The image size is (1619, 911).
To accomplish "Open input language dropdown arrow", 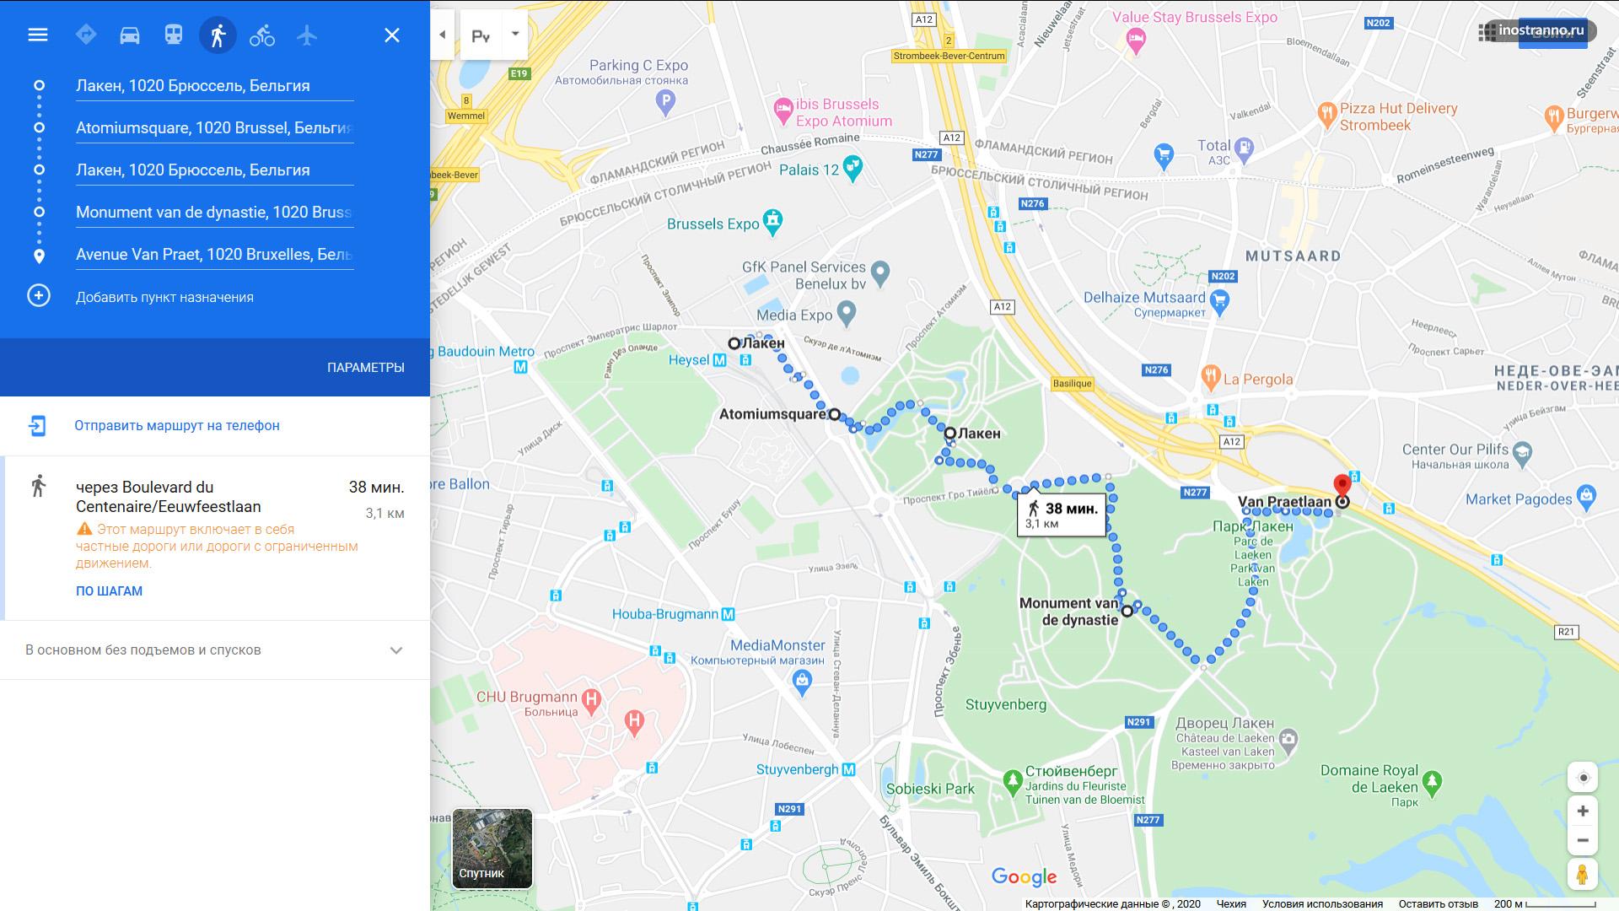I will coord(515,35).
